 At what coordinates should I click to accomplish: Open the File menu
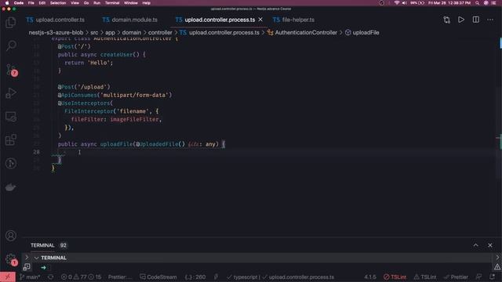[31, 3]
